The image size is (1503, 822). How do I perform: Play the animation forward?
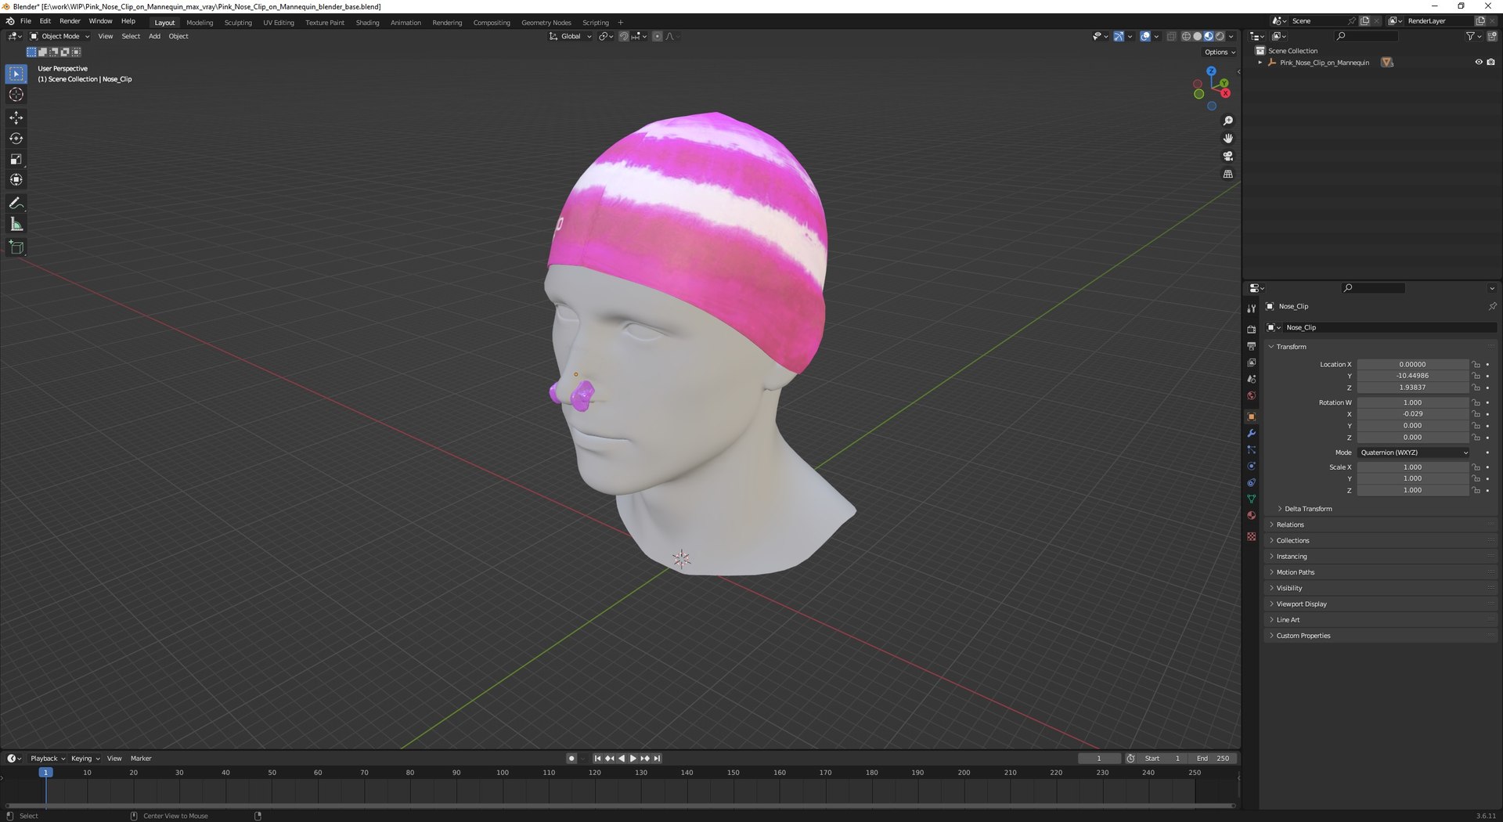pos(633,759)
